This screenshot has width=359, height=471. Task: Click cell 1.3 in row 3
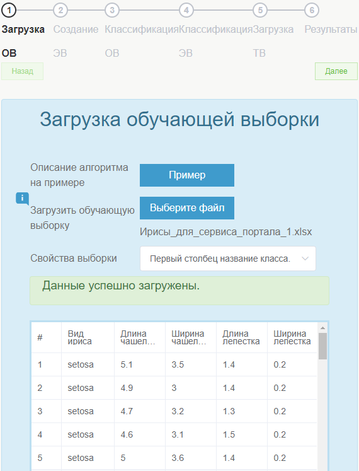tap(242, 411)
